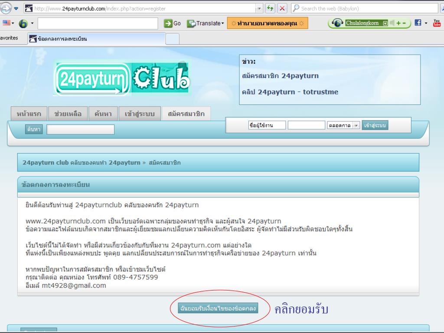Click the green Go button
The width and height of the screenshot is (444, 333).
click(173, 23)
